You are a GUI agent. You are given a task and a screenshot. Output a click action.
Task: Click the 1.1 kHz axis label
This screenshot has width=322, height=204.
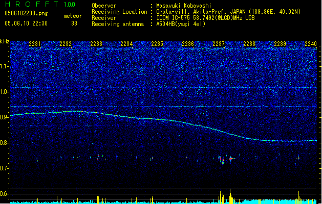tap(5, 66)
